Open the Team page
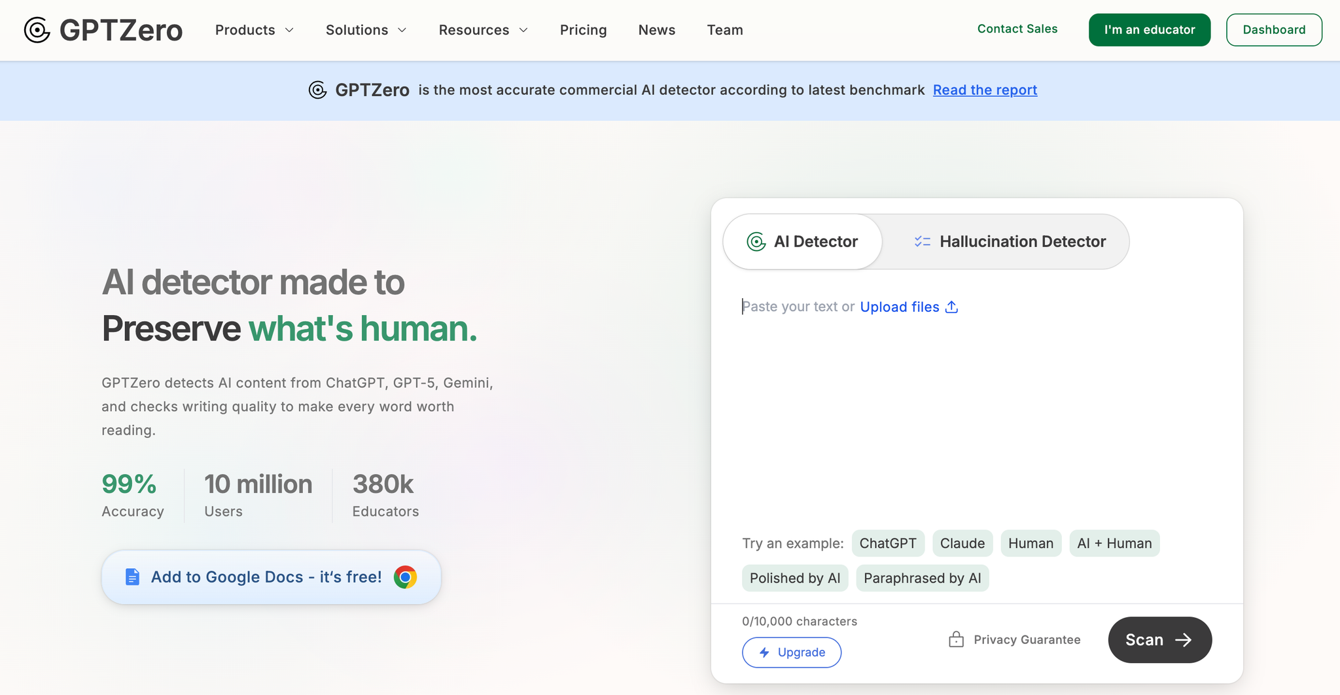1340x695 pixels. (x=725, y=30)
